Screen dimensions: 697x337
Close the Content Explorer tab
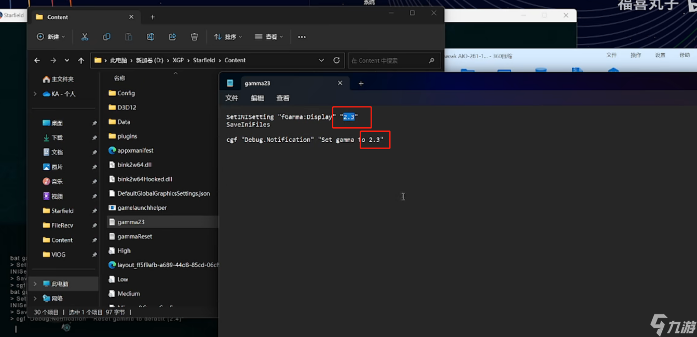pyautogui.click(x=131, y=17)
